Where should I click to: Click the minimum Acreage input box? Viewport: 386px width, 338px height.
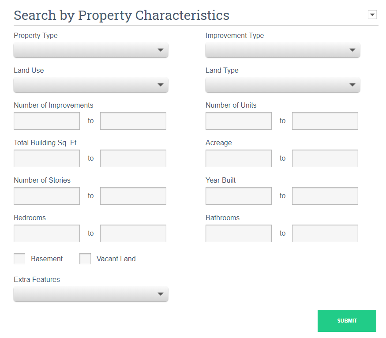click(239, 158)
